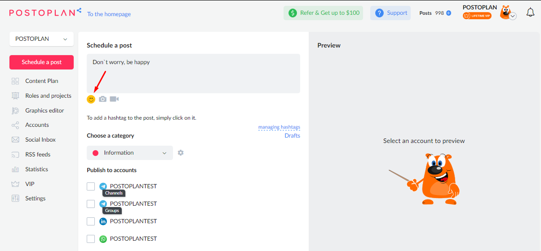This screenshot has height=251, width=541.
Task: Click into the post text area
Action: click(193, 74)
